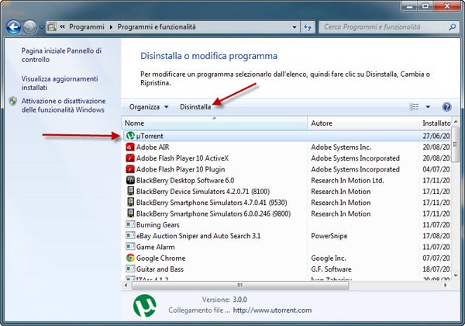Refresh the Programmi e funzionalità view
The image size is (465, 326).
(308, 27)
